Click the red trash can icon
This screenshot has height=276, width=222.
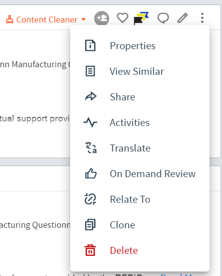tap(90, 250)
